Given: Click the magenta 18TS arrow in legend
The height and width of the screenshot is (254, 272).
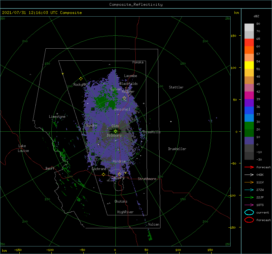Looking at the screenshot, I should click(249, 205).
